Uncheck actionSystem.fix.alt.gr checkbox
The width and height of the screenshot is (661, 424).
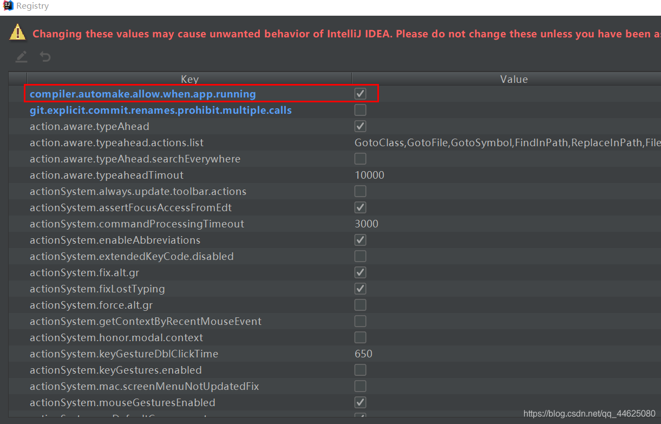pos(360,272)
